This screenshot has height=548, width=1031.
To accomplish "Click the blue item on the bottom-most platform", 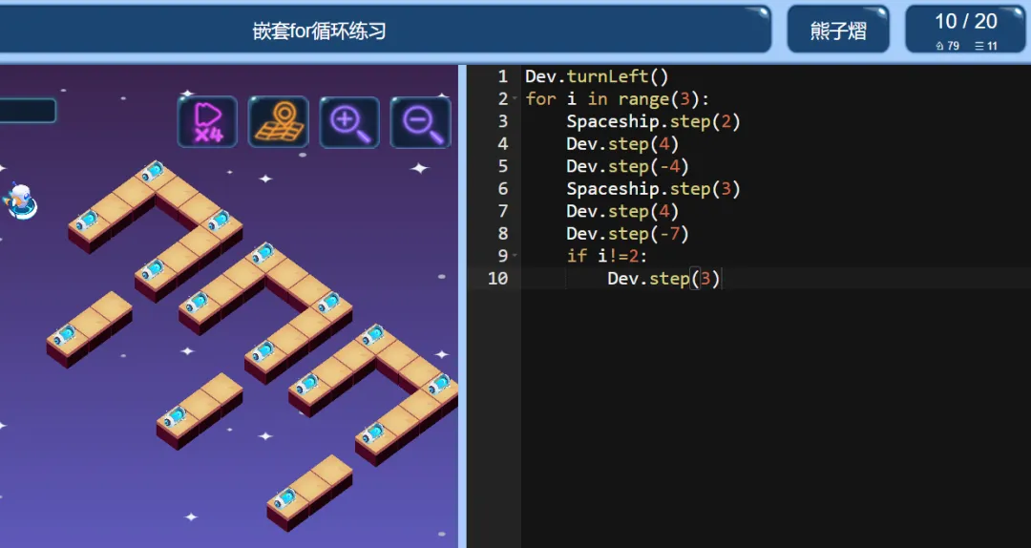I will 285,498.
